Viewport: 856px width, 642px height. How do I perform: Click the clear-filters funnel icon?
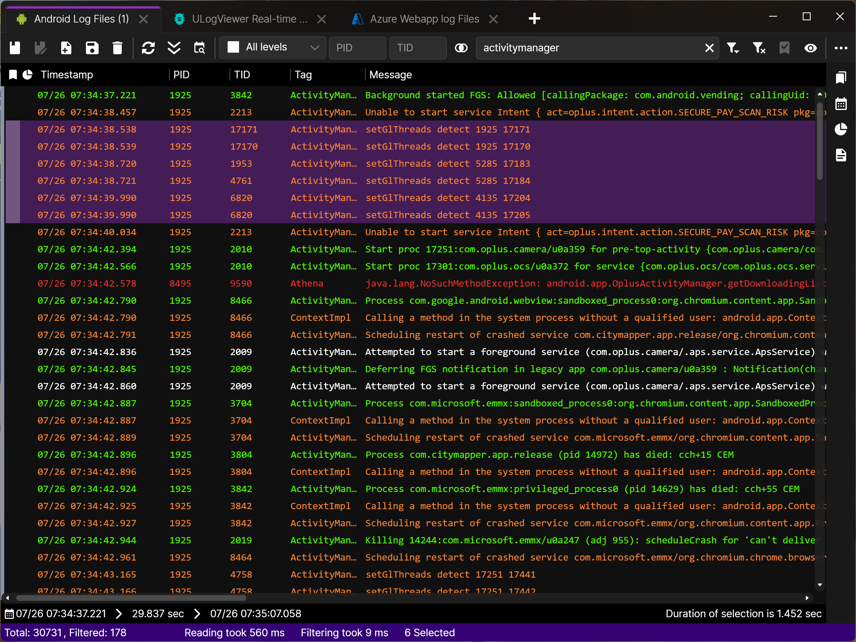pyautogui.click(x=758, y=48)
